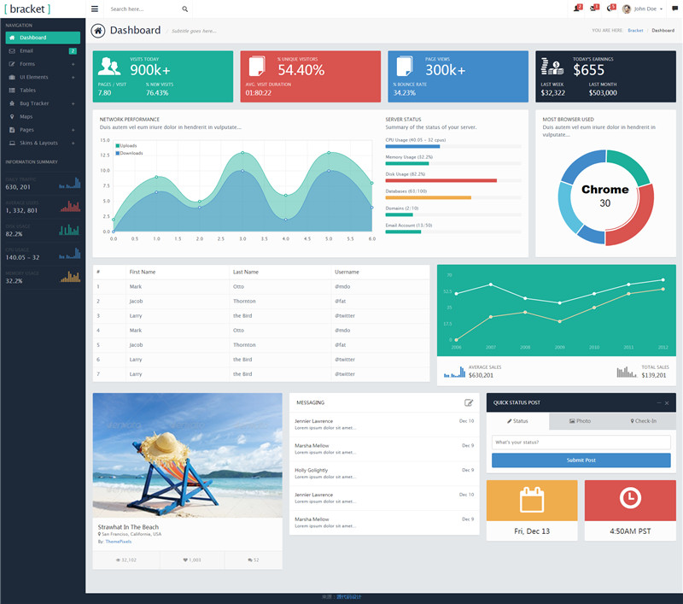Click the search magnifier icon
This screenshot has width=683, height=604.
point(185,9)
